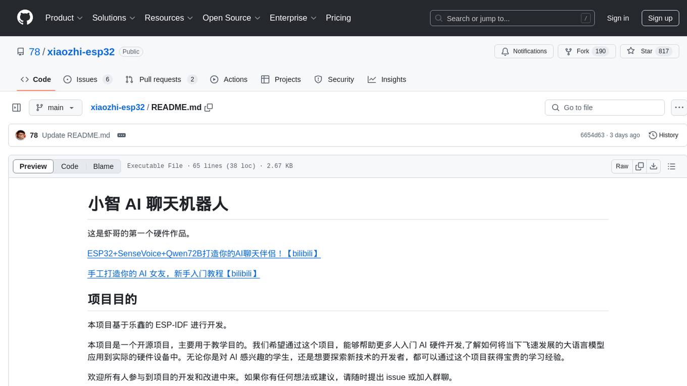The height and width of the screenshot is (386, 687).
Task: Switch to the Blame view
Action: [104, 166]
